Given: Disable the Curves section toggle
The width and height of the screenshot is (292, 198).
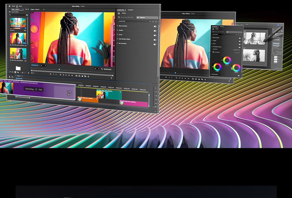Looking at the screenshot, I should pos(155,35).
